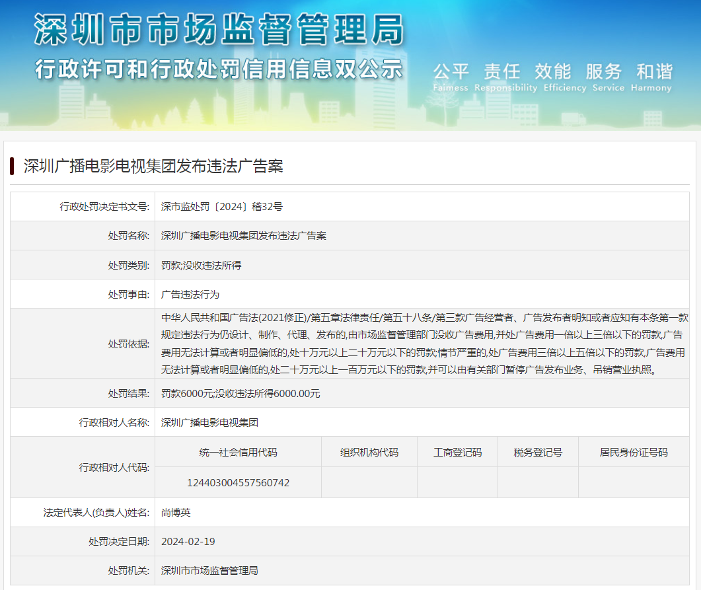The height and width of the screenshot is (590, 701).
Task: Click the 行政许可和行政处罚信用信息双公示 subtitle
Action: 219,69
